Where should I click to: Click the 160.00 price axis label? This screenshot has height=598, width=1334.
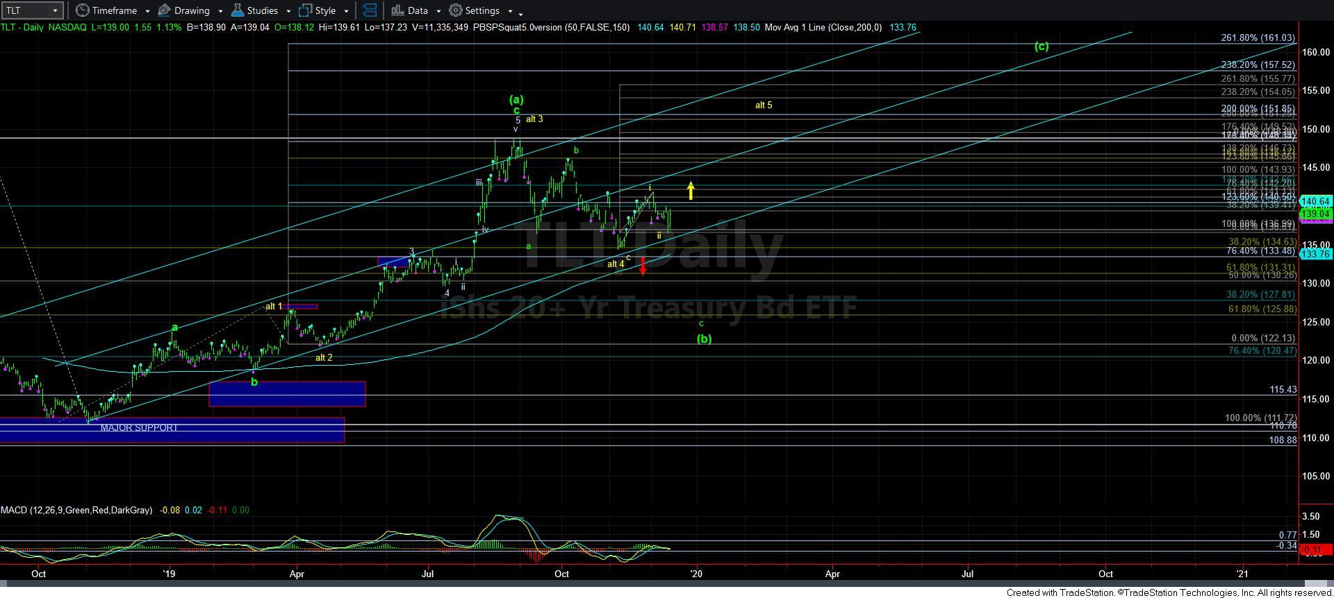(1315, 52)
